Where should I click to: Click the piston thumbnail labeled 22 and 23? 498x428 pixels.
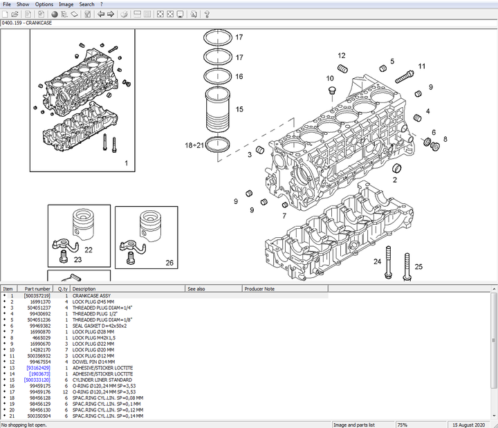(x=79, y=236)
